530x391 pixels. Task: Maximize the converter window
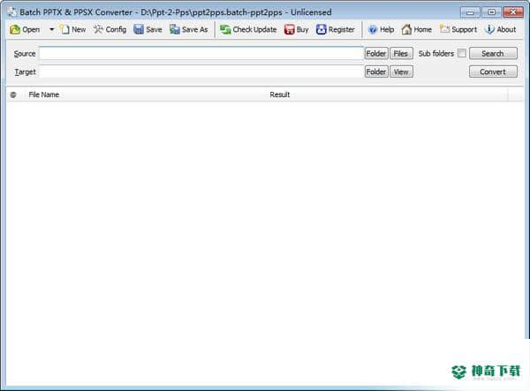tap(491, 12)
